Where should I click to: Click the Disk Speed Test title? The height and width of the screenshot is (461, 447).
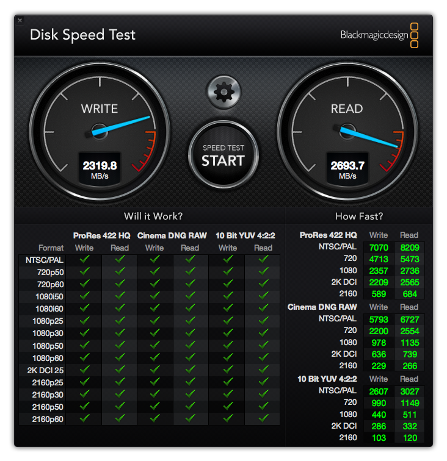(x=83, y=35)
